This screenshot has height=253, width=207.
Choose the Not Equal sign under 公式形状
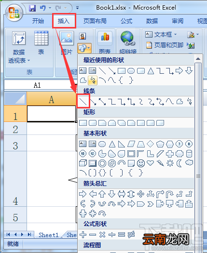(131, 235)
